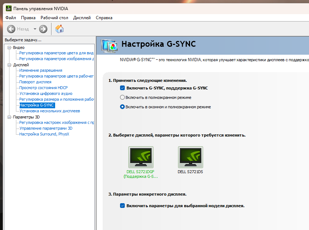Select 'Включить в оконном и полноэкранном режиме'
Image resolution: width=309 pixels, height=230 pixels.
click(122, 107)
